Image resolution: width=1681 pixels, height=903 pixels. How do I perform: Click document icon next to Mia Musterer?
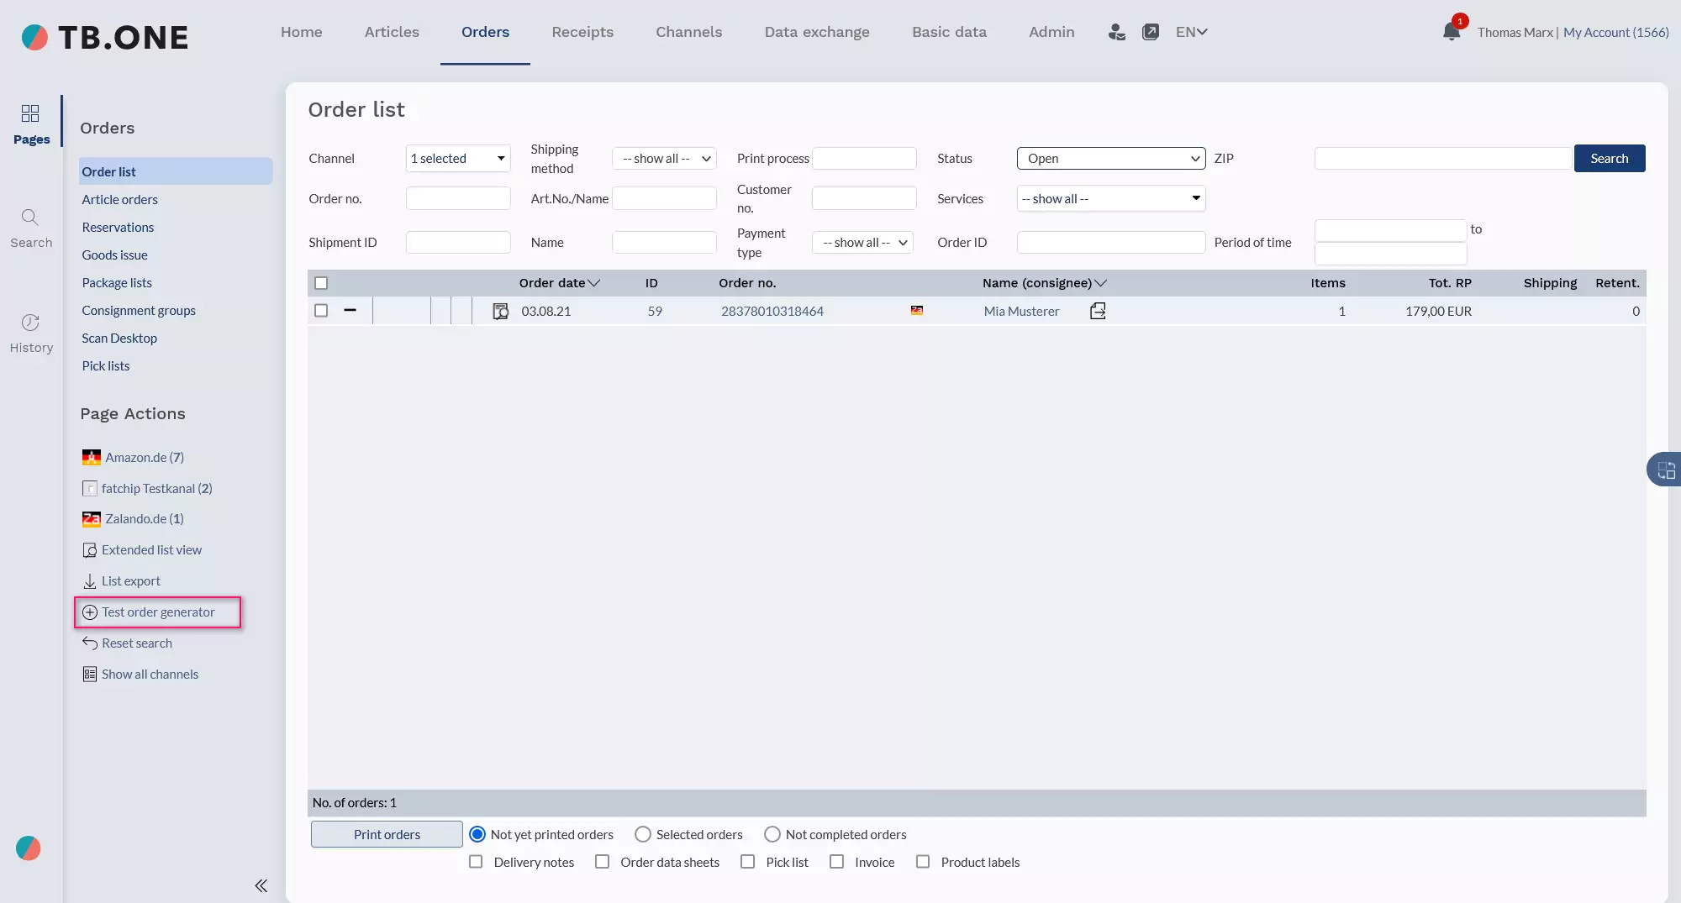[x=1098, y=311]
